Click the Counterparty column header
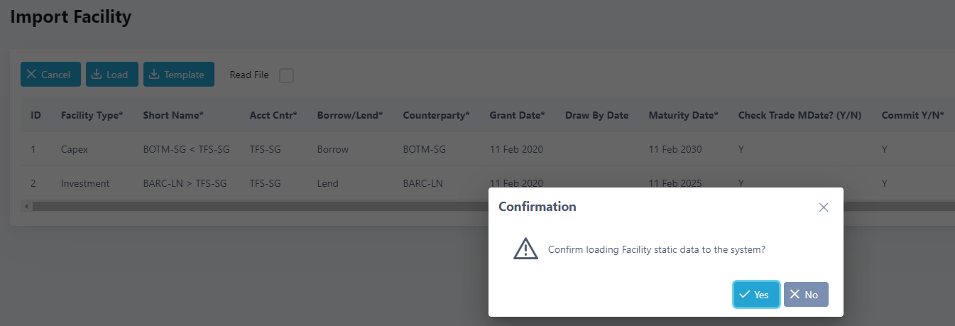Image resolution: width=955 pixels, height=326 pixels. point(436,115)
